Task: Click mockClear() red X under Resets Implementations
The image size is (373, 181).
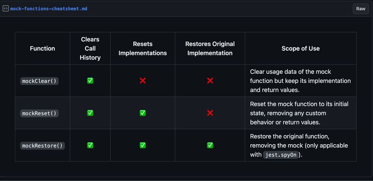Action: click(143, 81)
